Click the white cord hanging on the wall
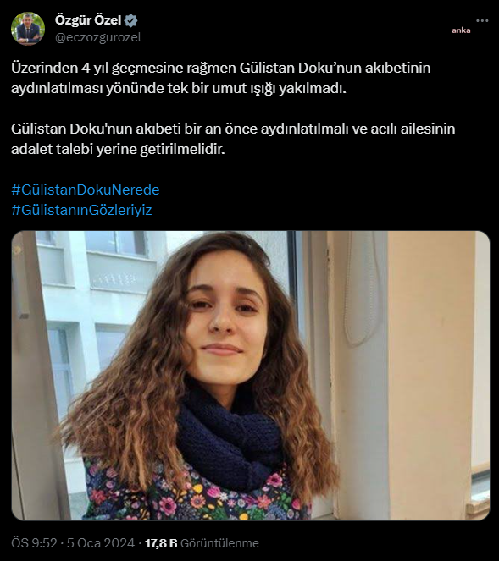The height and width of the screenshot is (561, 499). [x=362, y=288]
